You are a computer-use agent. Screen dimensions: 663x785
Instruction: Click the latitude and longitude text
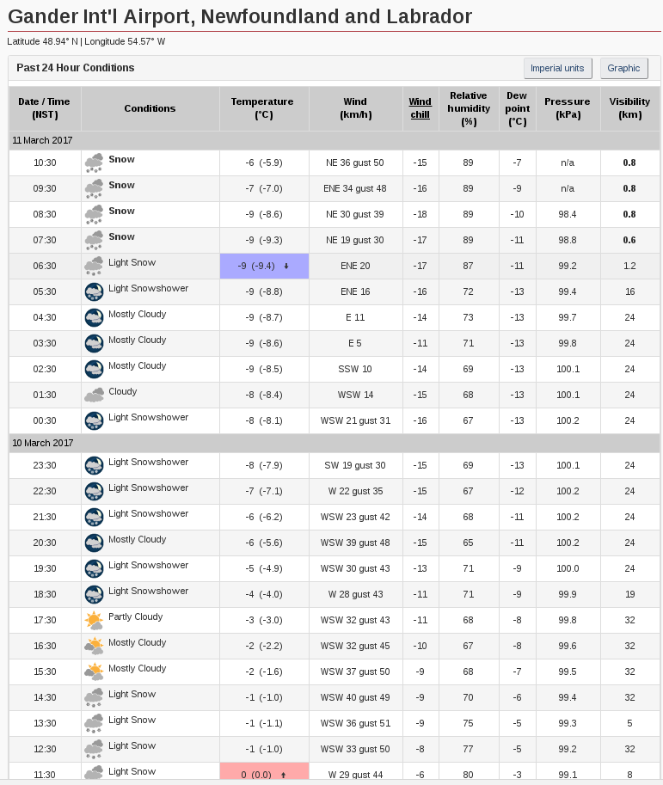[86, 41]
